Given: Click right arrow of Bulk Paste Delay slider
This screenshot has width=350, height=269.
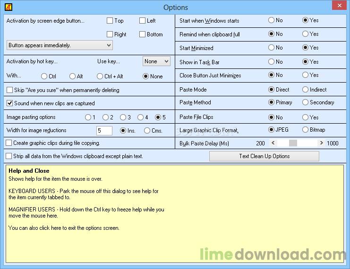Looking at the screenshot, I should point(322,143).
